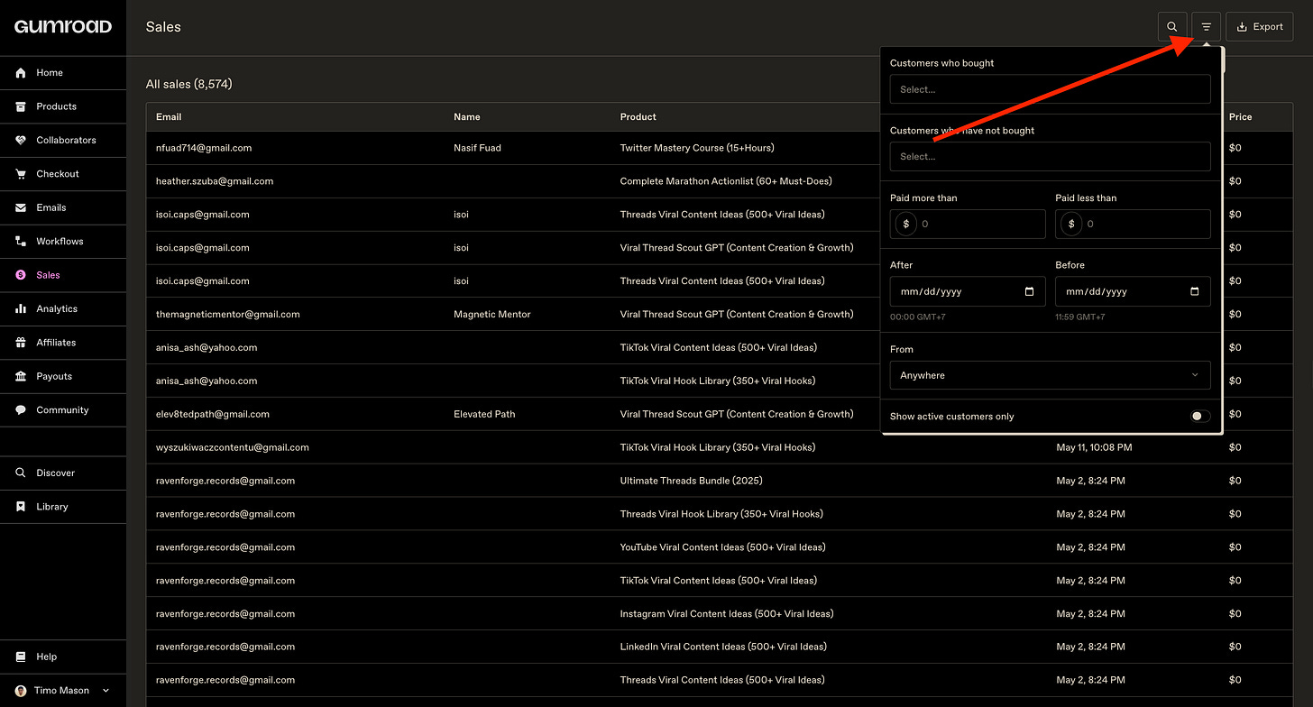Click Ultimate Threads Bundle (2025) product
The height and width of the screenshot is (707, 1313).
coord(691,481)
